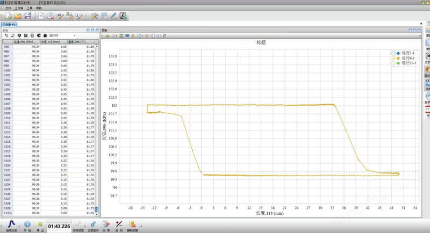The image size is (430, 233).
Task: Click the blank page icon in main toolbar
Action: click(x=41, y=16)
